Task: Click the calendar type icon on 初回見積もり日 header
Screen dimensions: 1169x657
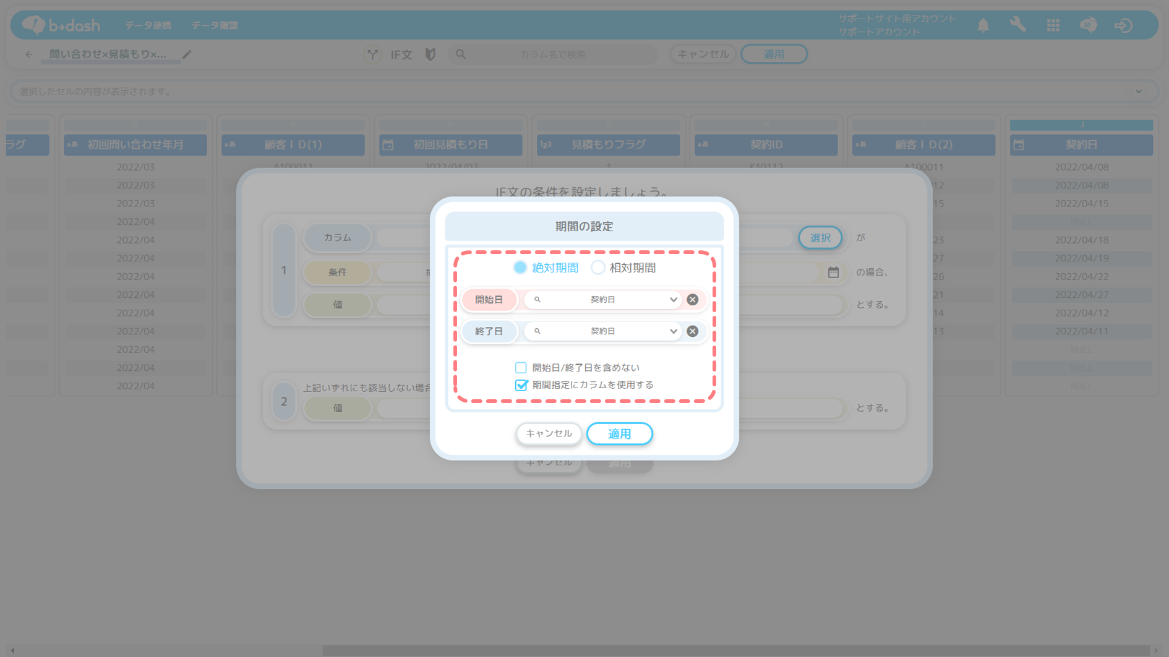Action: tap(388, 145)
